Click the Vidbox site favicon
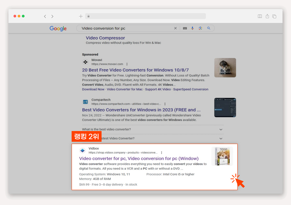Image resolution: width=291 pixels, height=205 pixels. [x=83, y=151]
